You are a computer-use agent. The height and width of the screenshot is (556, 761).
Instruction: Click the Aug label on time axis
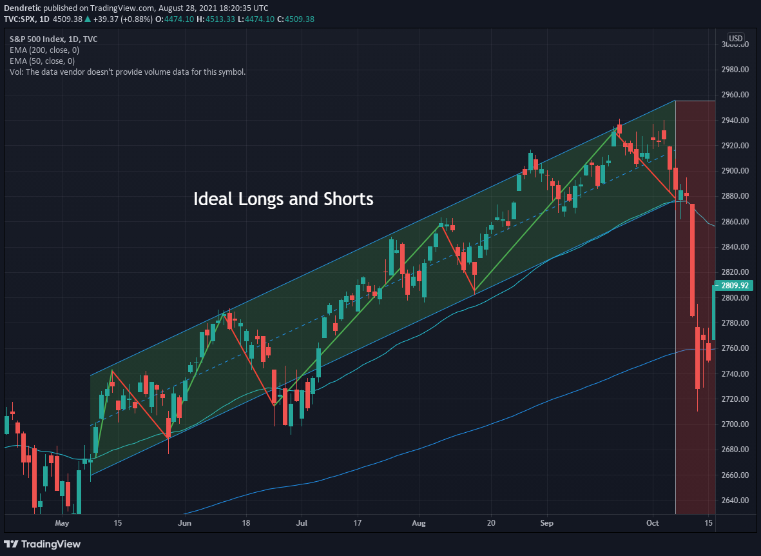pyautogui.click(x=418, y=524)
